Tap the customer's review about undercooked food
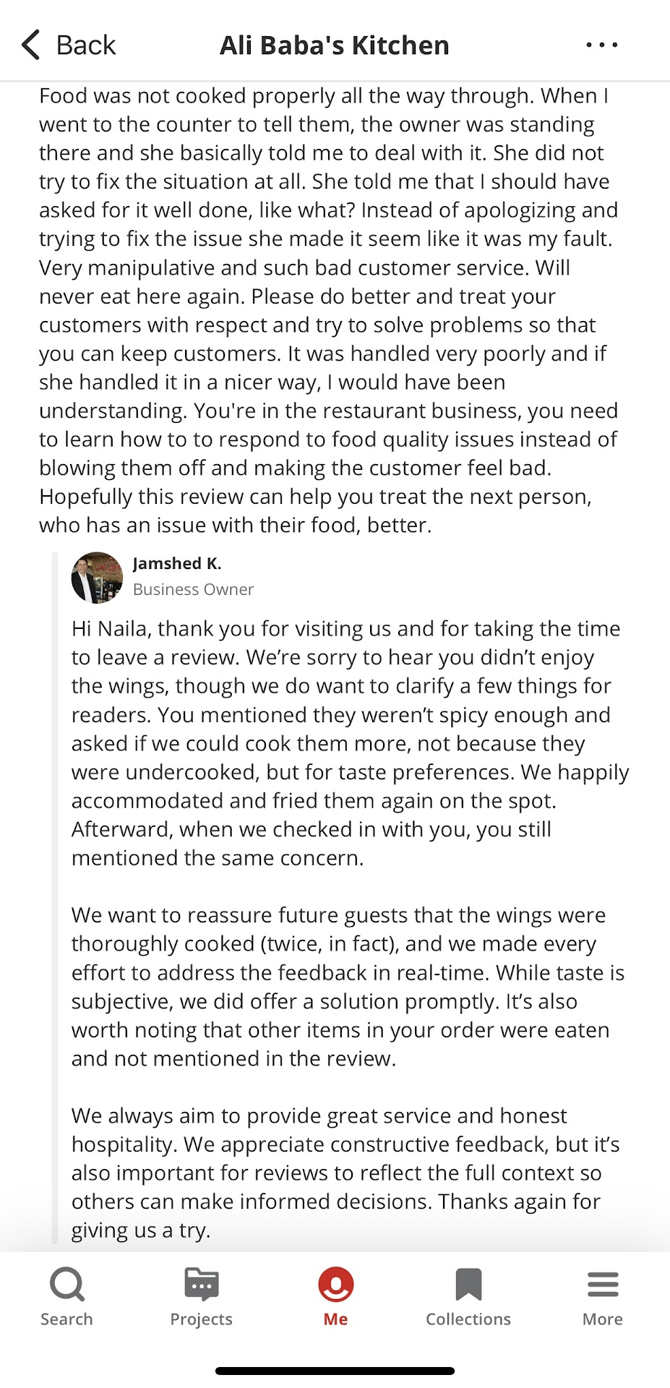 pos(329,311)
